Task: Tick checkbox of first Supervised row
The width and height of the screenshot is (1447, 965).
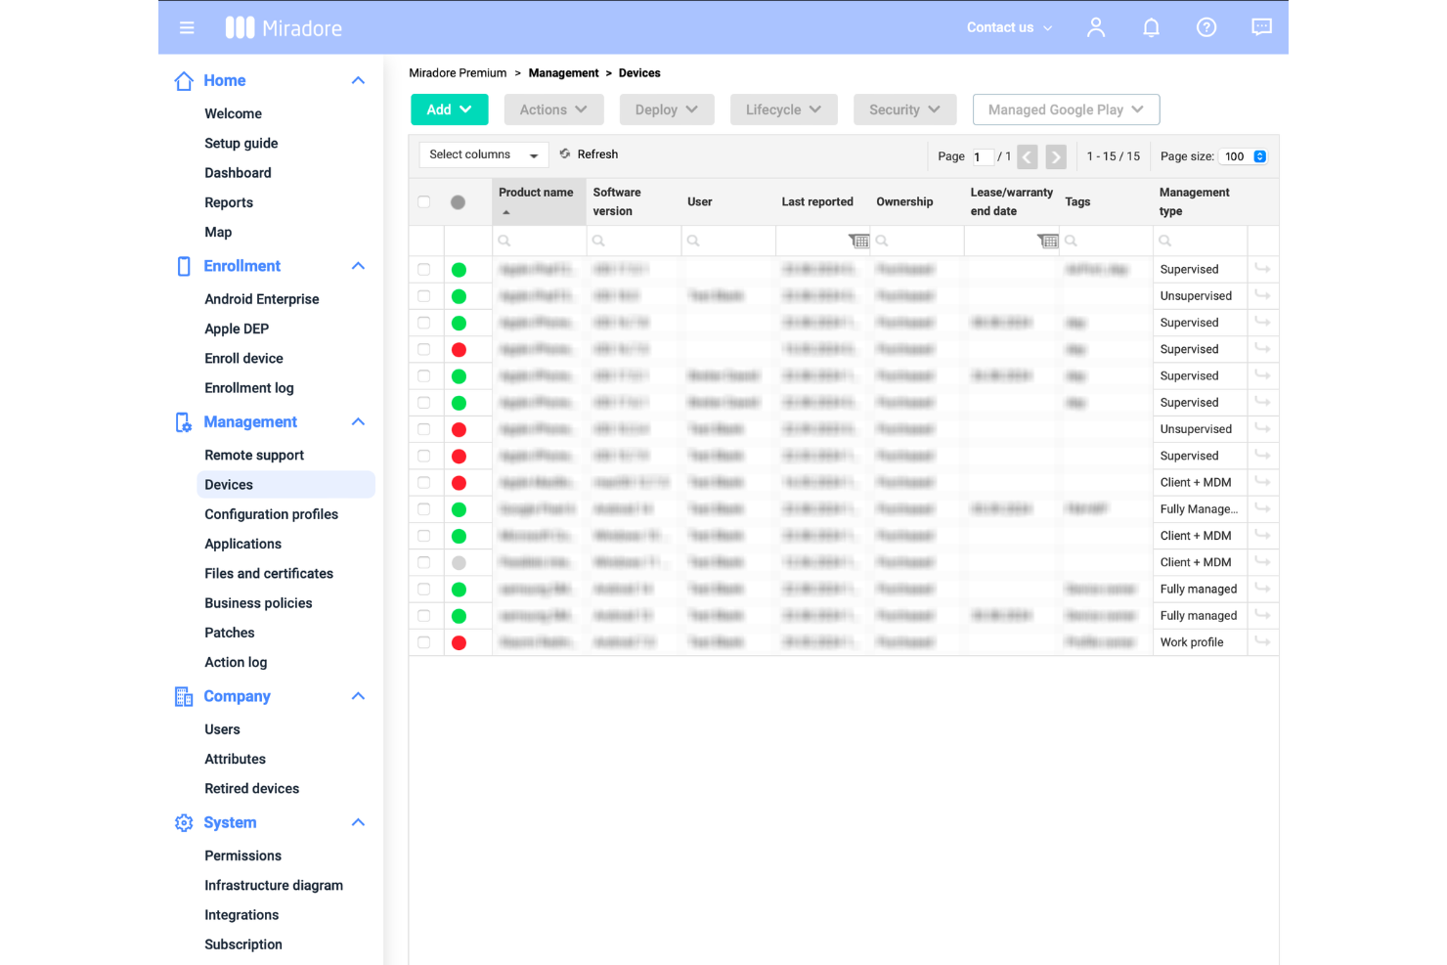Action: [x=424, y=269]
